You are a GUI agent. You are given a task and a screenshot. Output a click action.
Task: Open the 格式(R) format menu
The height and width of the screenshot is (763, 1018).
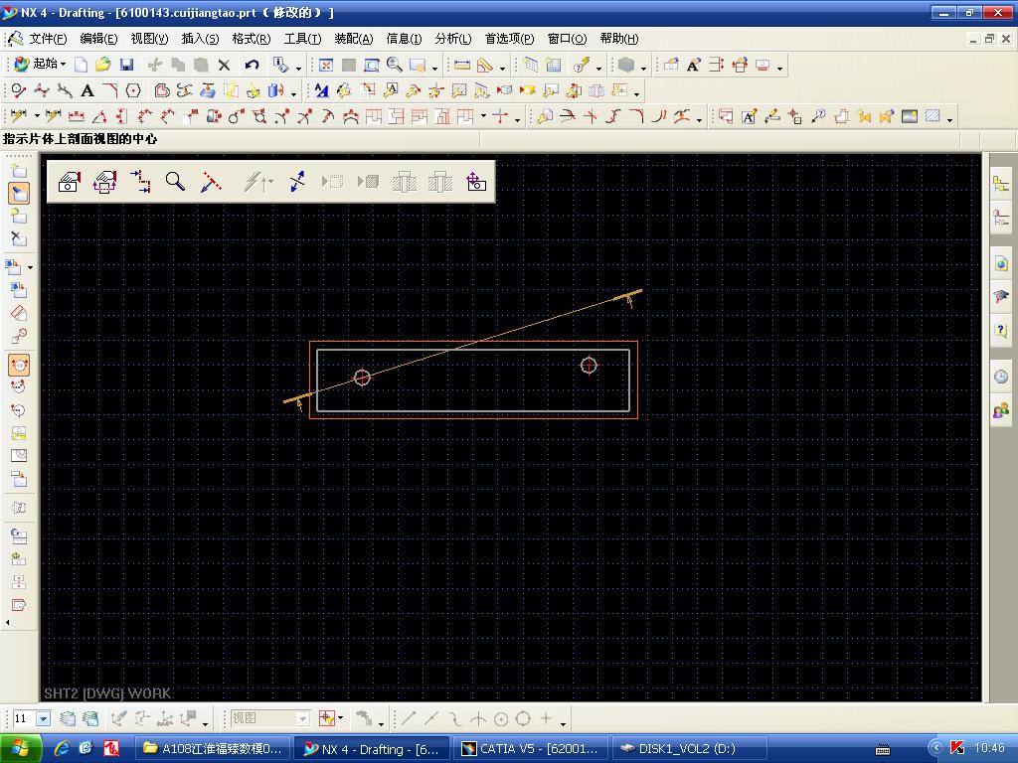pos(252,39)
